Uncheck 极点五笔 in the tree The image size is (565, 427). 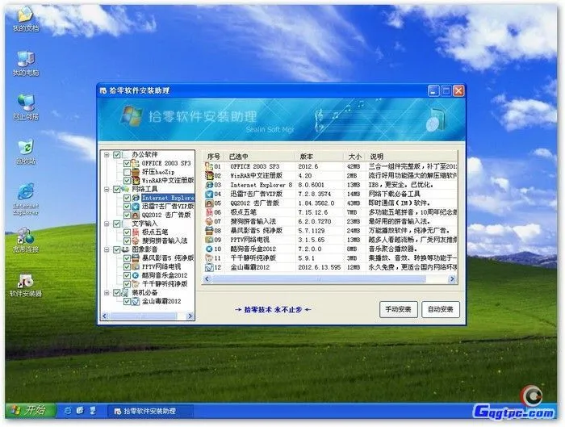pyautogui.click(x=127, y=232)
